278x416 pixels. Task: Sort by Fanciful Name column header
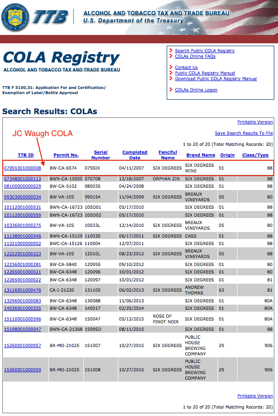pos(168,155)
